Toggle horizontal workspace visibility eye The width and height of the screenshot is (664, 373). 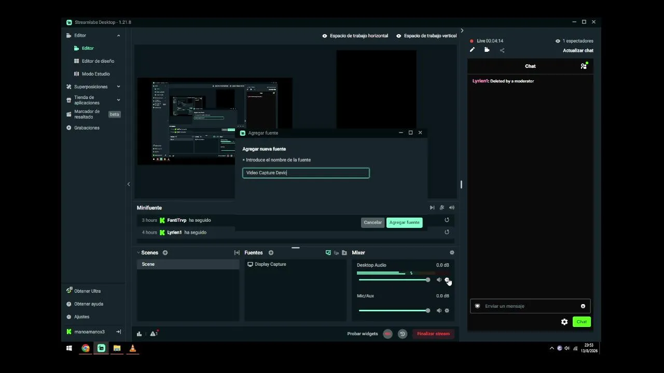(x=325, y=36)
